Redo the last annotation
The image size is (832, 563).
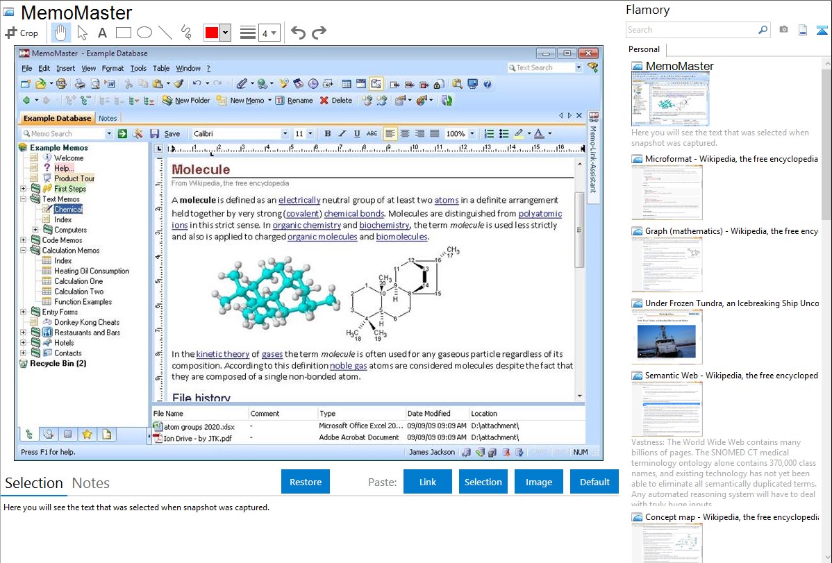[x=319, y=33]
